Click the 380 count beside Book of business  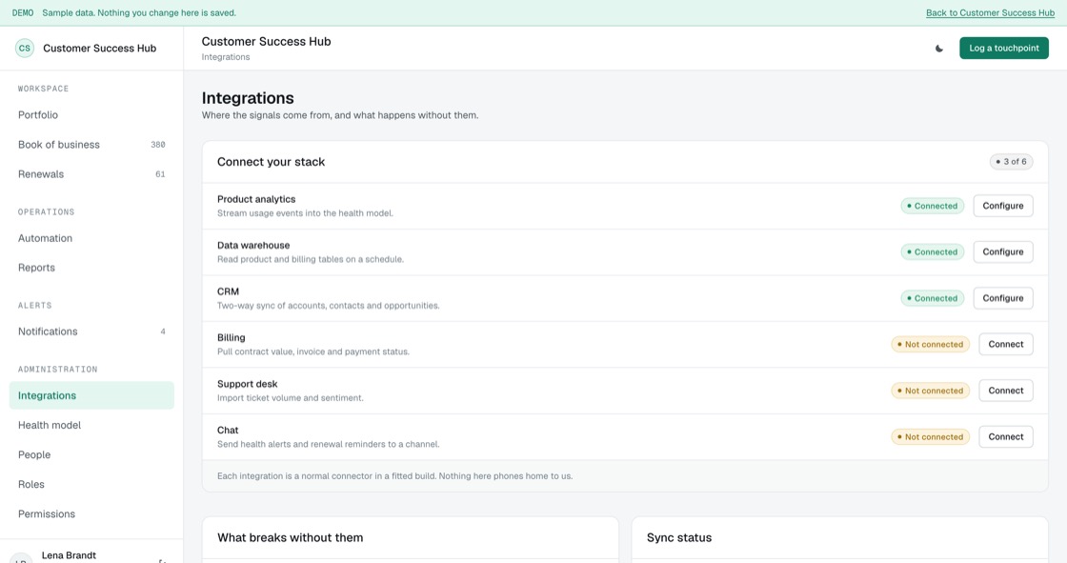pyautogui.click(x=158, y=145)
